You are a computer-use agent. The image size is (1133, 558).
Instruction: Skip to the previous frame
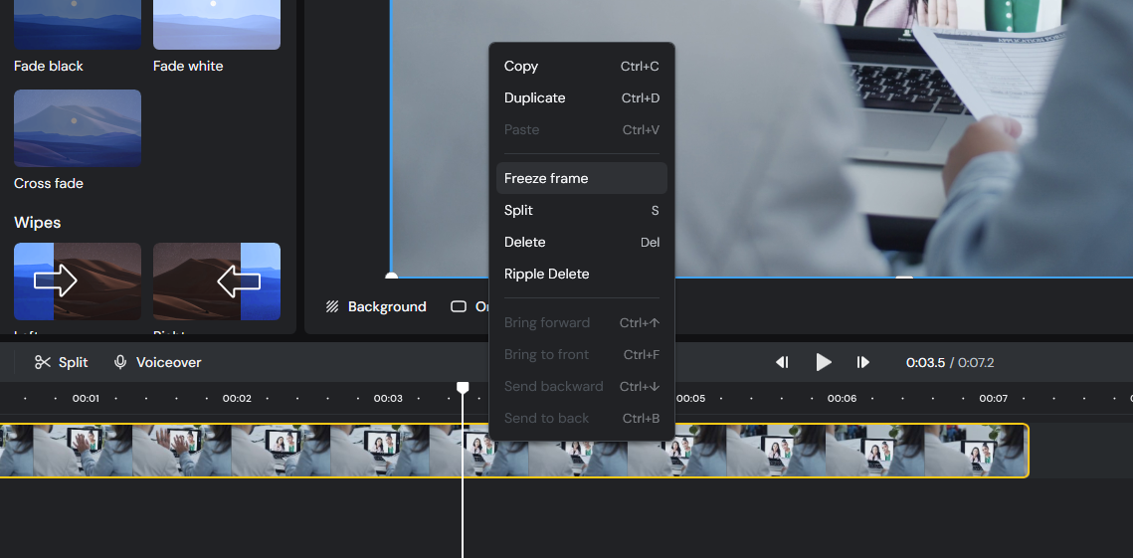[782, 362]
